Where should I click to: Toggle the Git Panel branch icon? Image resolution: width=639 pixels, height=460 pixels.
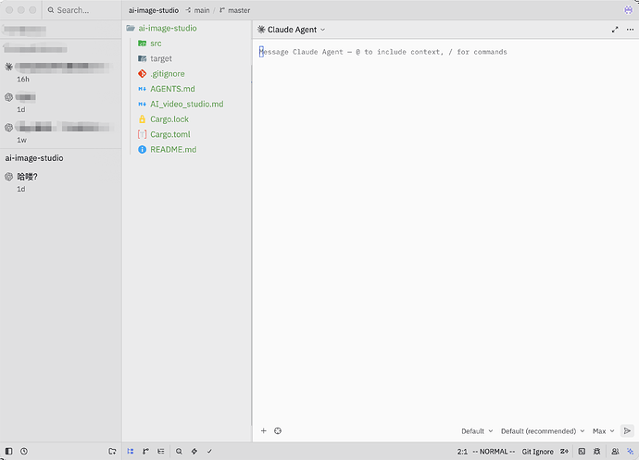pos(146,451)
